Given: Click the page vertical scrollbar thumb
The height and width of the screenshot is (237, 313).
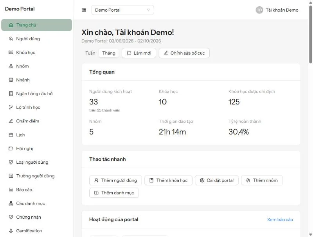Looking at the screenshot, I should click(x=311, y=34).
